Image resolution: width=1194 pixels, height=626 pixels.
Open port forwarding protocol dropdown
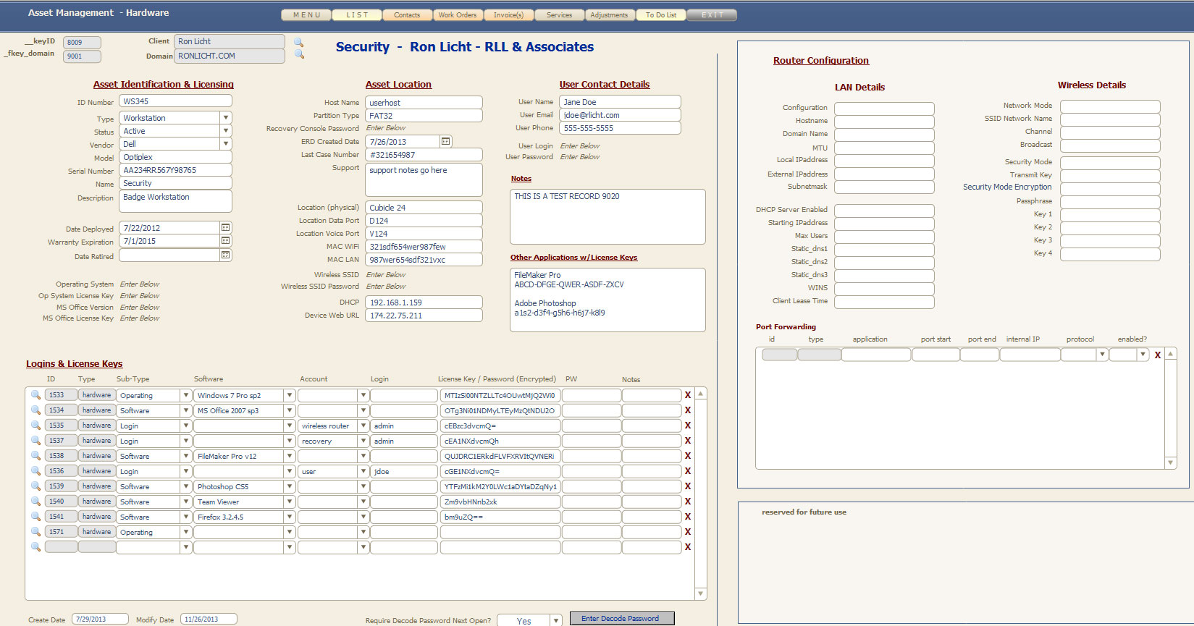pyautogui.click(x=1102, y=355)
